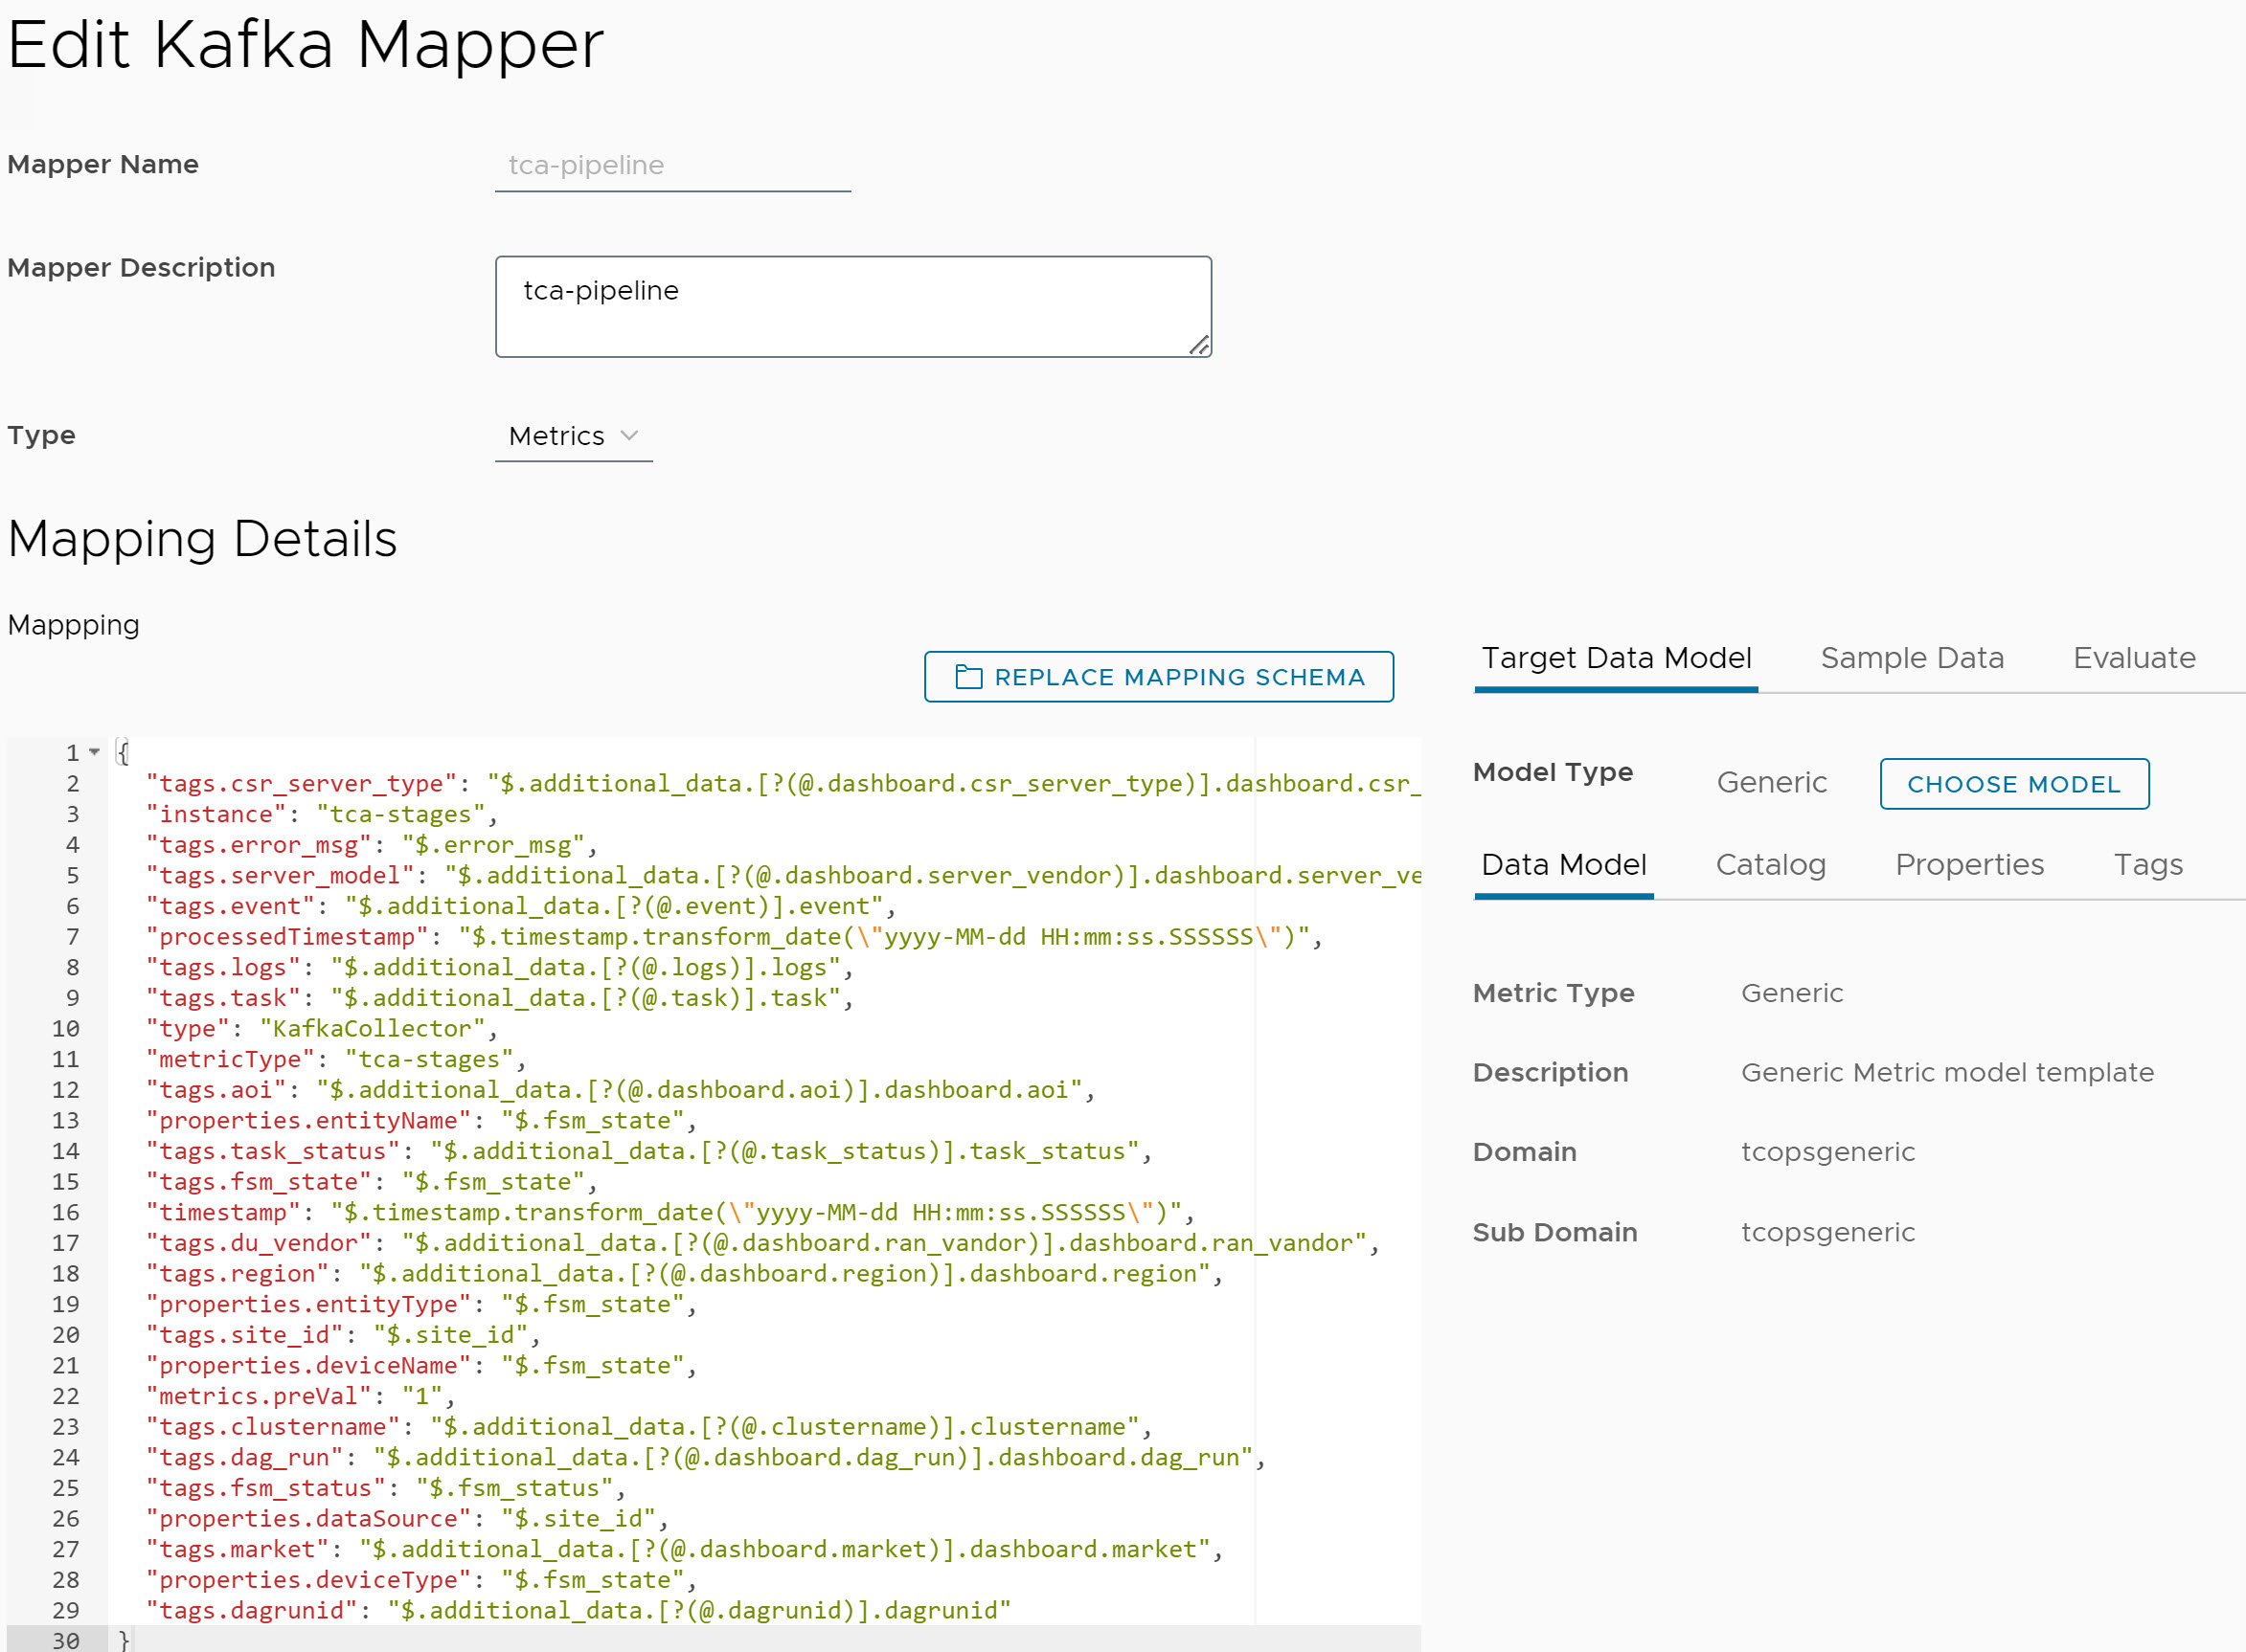
Task: Click the "tags.task" line 9 mapping
Action: (499, 998)
